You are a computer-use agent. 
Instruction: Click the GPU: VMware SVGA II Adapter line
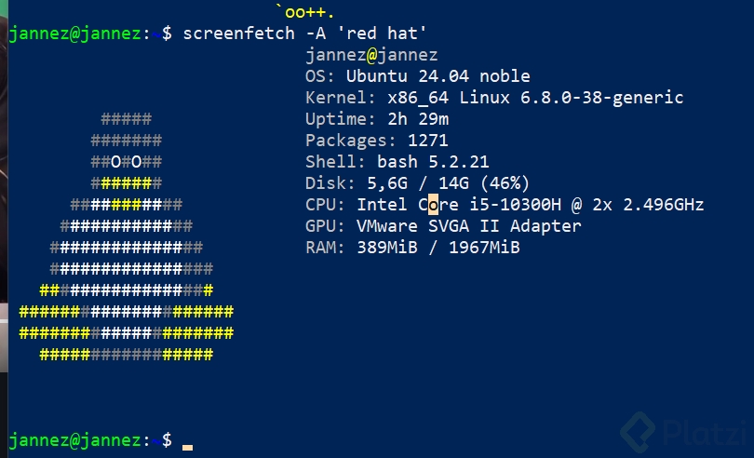coord(443,226)
